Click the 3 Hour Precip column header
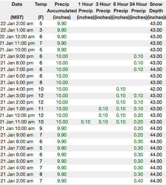Viewport: 166px width, 185px height. (x=103, y=11)
